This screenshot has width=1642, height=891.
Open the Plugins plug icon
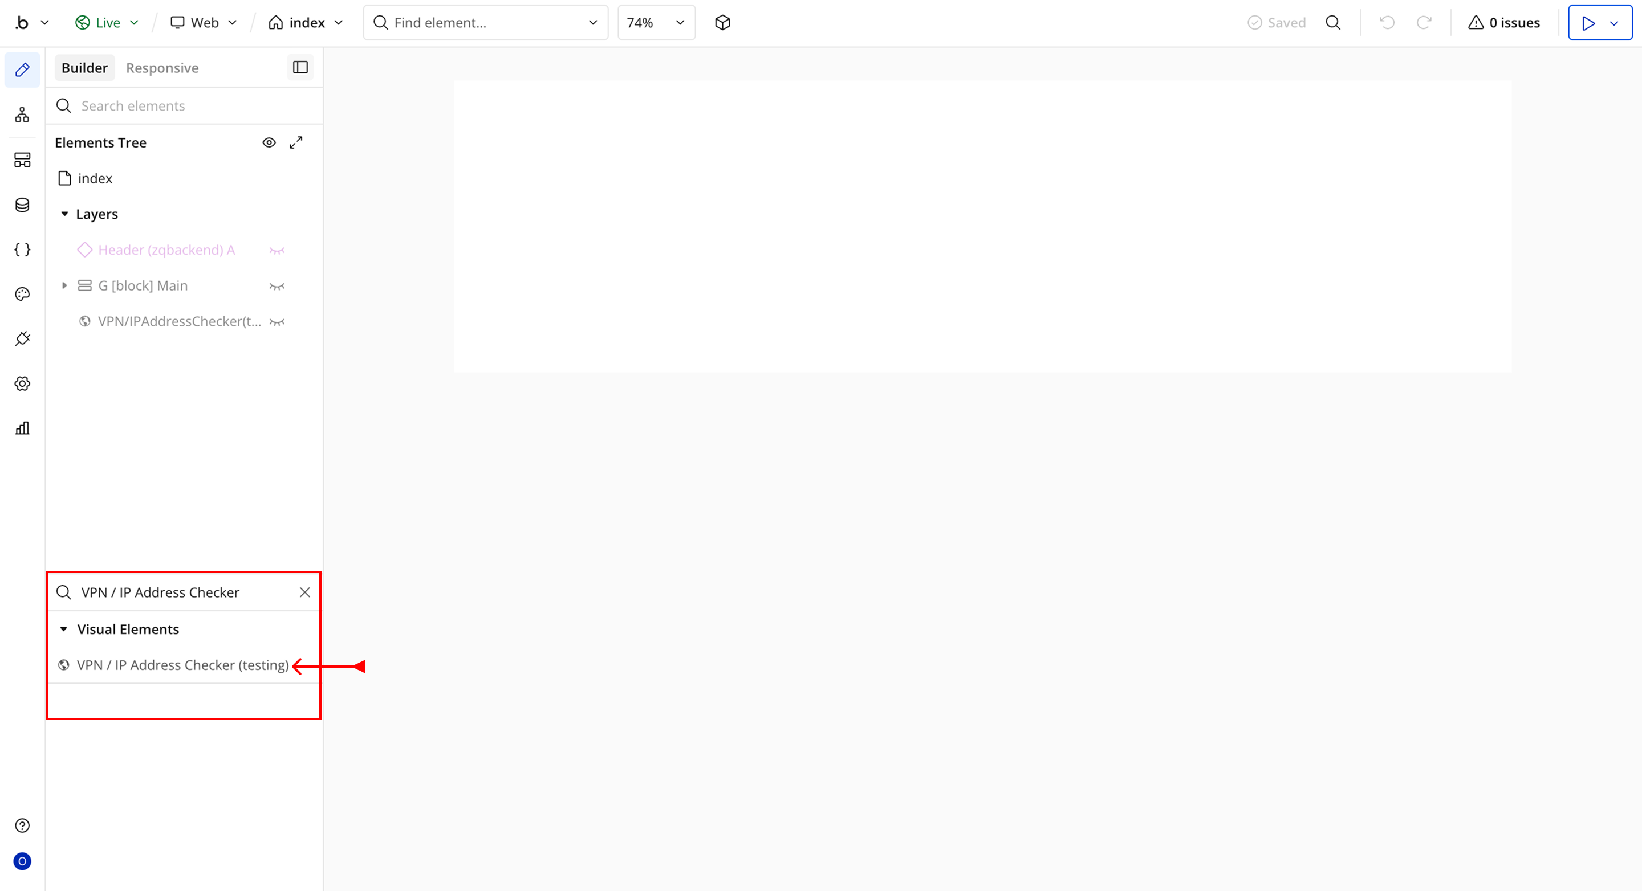[22, 339]
